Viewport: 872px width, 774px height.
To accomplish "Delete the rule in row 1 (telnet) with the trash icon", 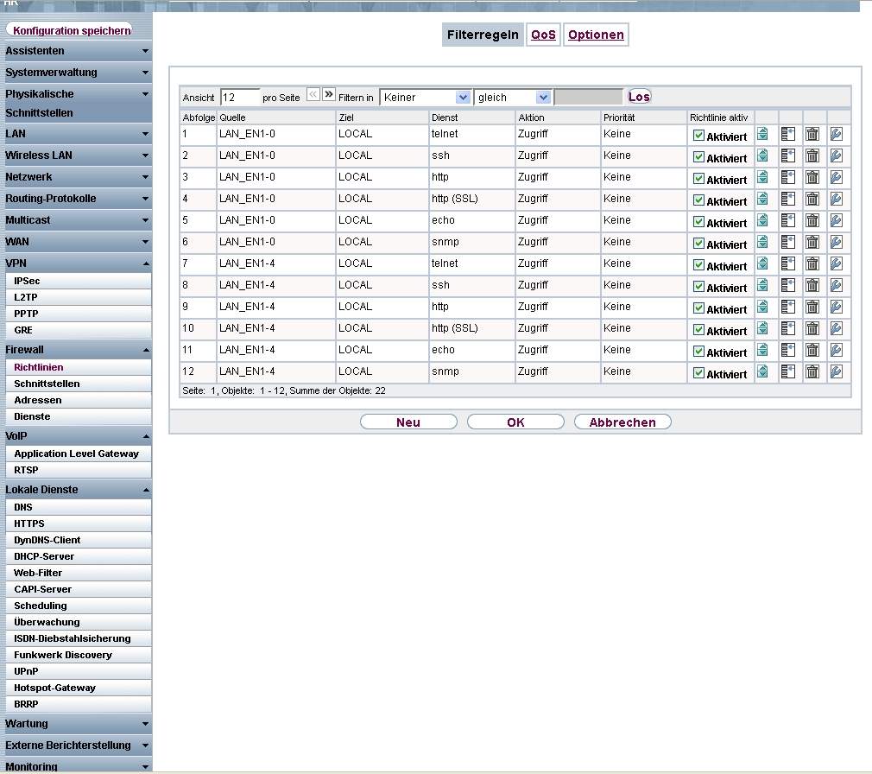I will [x=812, y=135].
